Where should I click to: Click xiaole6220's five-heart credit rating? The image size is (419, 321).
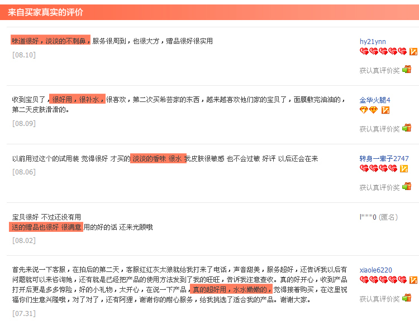(x=383, y=280)
